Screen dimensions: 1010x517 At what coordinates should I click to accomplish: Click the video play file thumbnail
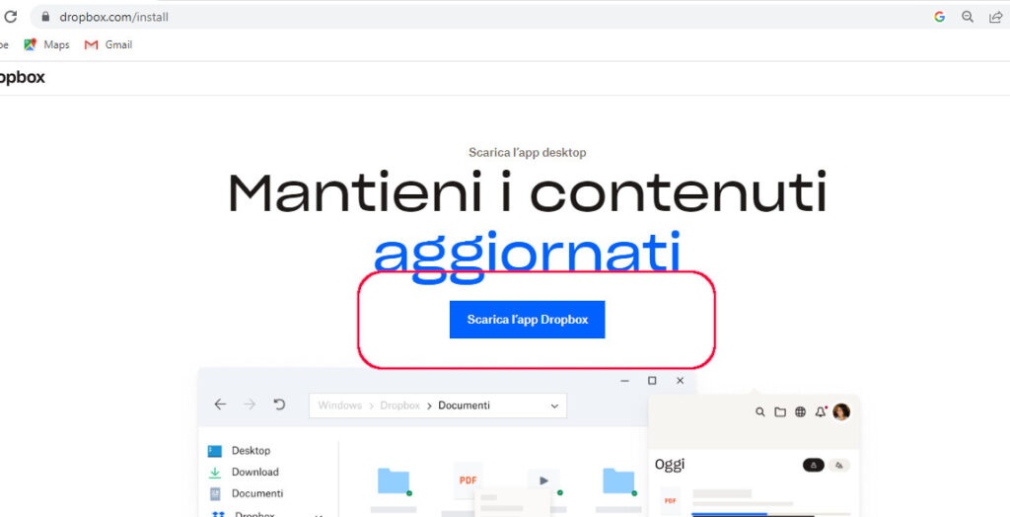(x=543, y=480)
